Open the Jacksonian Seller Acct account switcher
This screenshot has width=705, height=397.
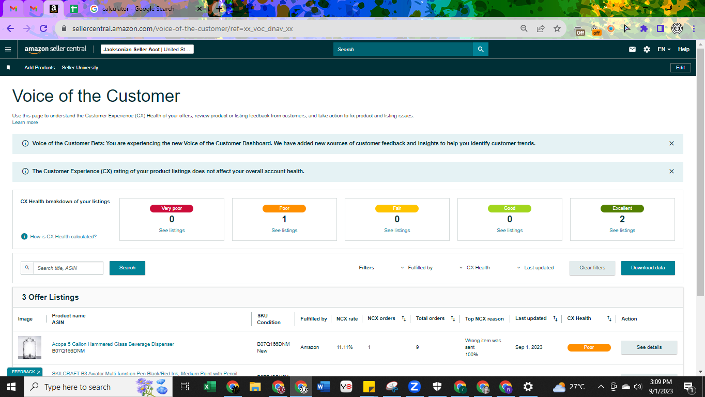(x=147, y=50)
